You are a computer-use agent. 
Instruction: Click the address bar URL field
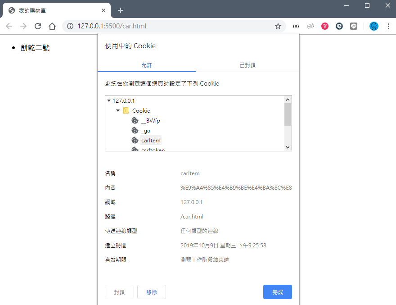point(171,26)
